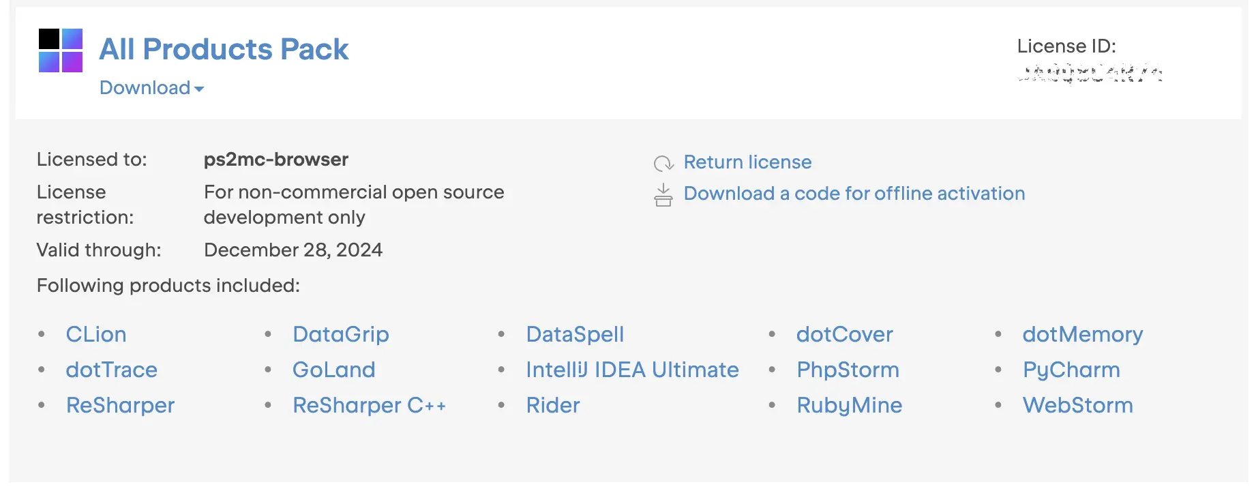This screenshot has width=1256, height=491.
Task: Select RubyMine from the product list
Action: (x=849, y=405)
